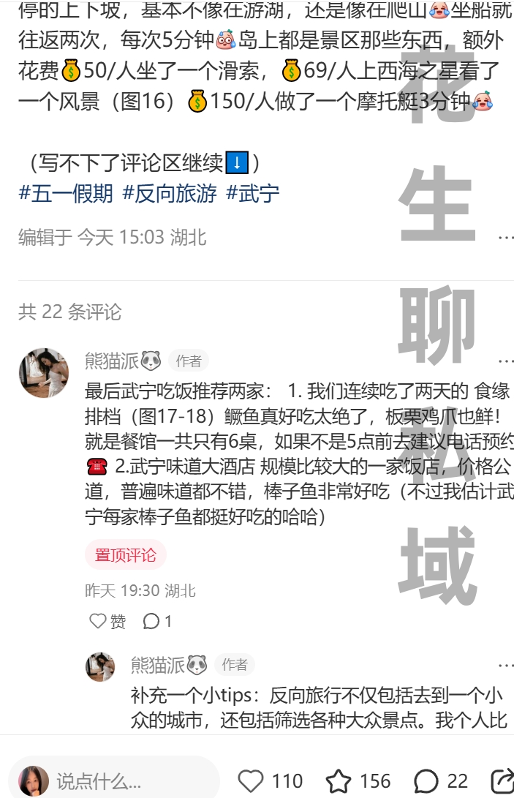This screenshot has width=514, height=798.
Task: Tap the 置顶评论 pinned comment tag
Action: (126, 554)
